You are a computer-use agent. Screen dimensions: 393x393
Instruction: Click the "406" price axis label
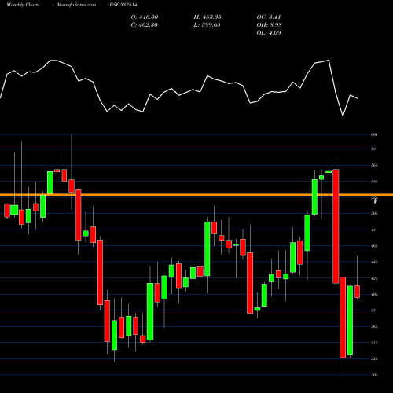[374, 294]
